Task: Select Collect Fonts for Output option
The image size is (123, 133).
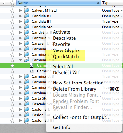Action: 82,117
